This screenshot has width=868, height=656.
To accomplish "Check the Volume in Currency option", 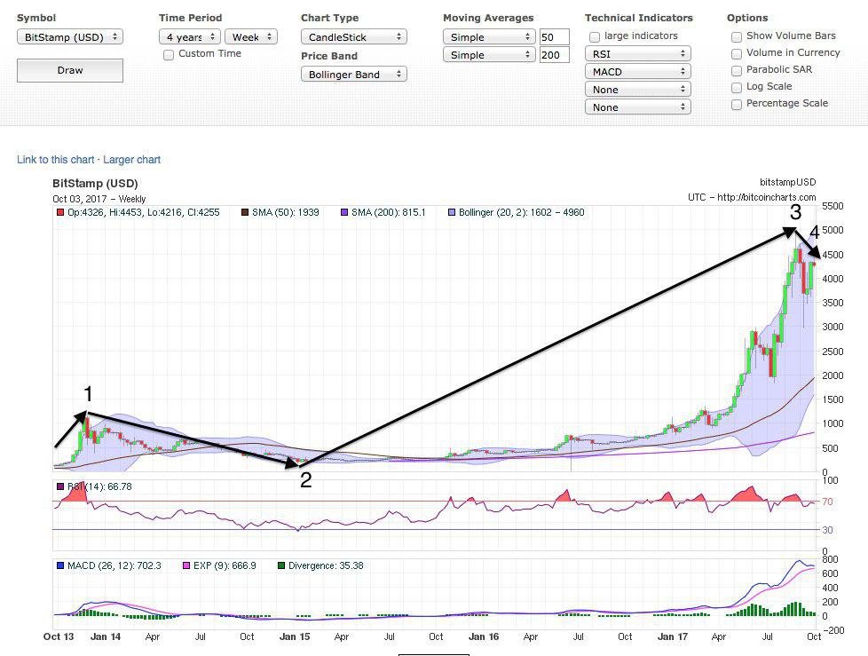I will tap(737, 54).
